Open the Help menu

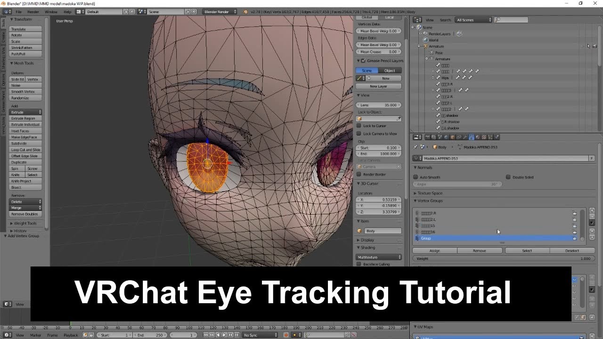point(67,11)
